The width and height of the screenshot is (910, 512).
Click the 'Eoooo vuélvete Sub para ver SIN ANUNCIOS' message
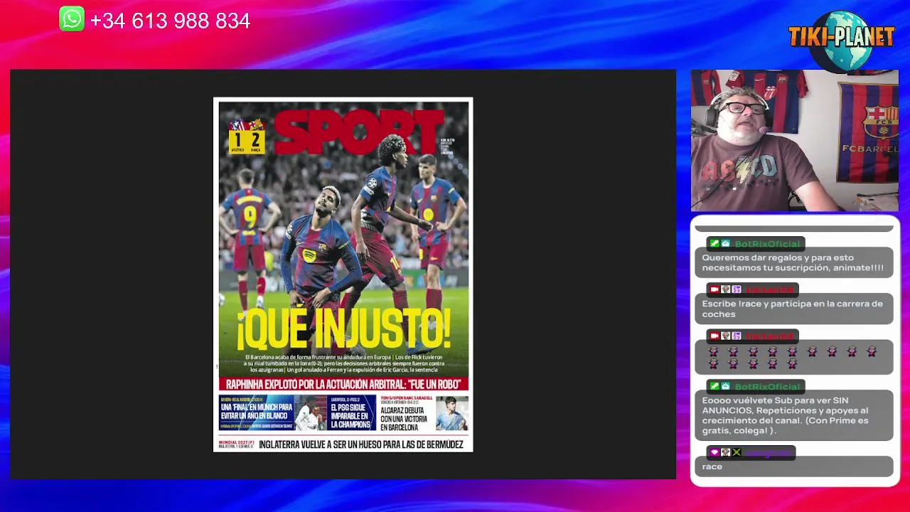click(793, 415)
